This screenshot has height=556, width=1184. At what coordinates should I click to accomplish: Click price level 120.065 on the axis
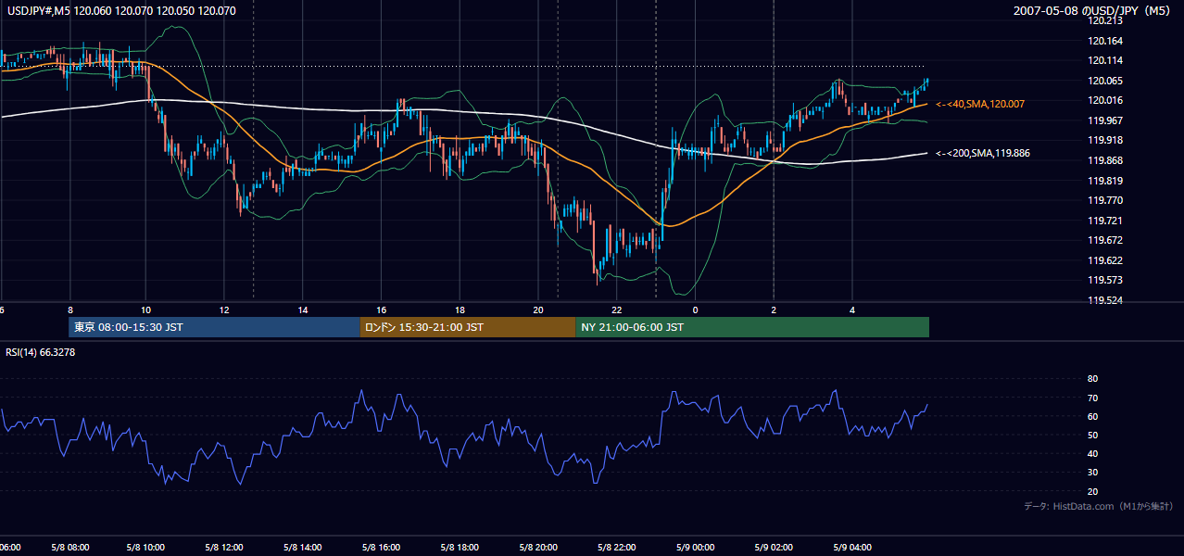(1105, 81)
